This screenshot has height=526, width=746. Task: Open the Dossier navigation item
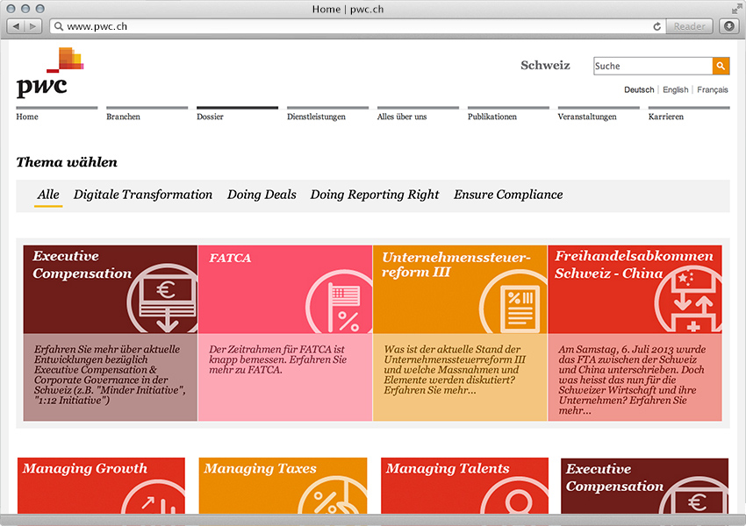click(210, 117)
